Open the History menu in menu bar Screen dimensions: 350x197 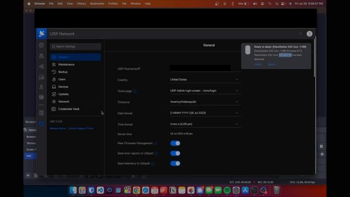[x=81, y=4]
